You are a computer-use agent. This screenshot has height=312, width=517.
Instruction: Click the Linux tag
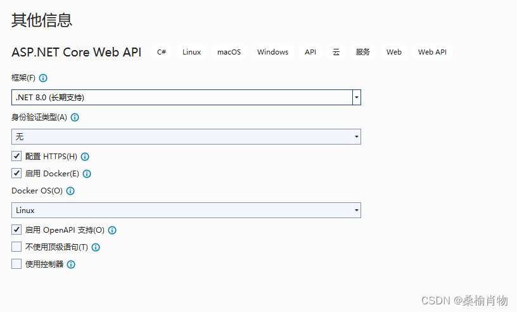click(x=191, y=52)
